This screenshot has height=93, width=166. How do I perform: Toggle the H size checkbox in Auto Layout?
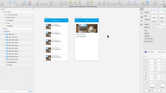(x=148, y=79)
